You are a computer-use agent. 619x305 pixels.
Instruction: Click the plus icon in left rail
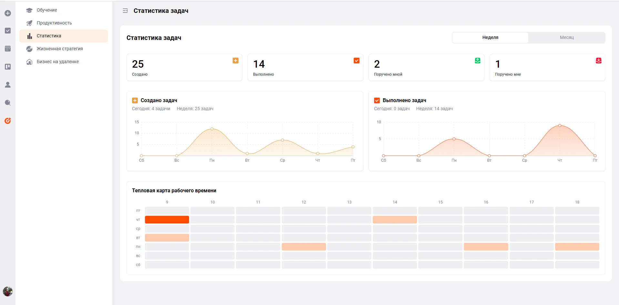click(x=8, y=13)
